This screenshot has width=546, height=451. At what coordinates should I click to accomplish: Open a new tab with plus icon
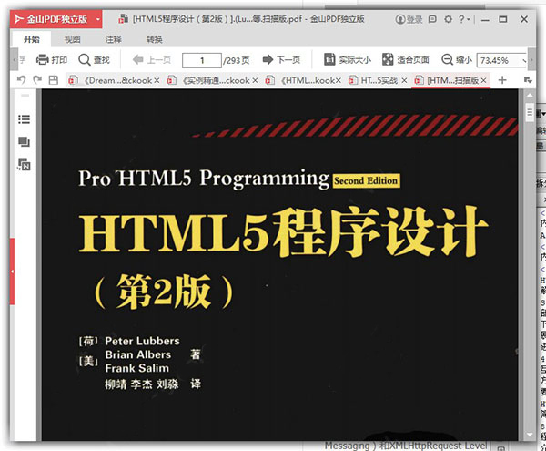502,80
